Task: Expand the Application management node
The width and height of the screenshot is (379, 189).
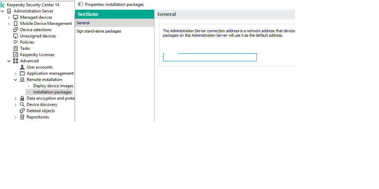Action: [16, 73]
